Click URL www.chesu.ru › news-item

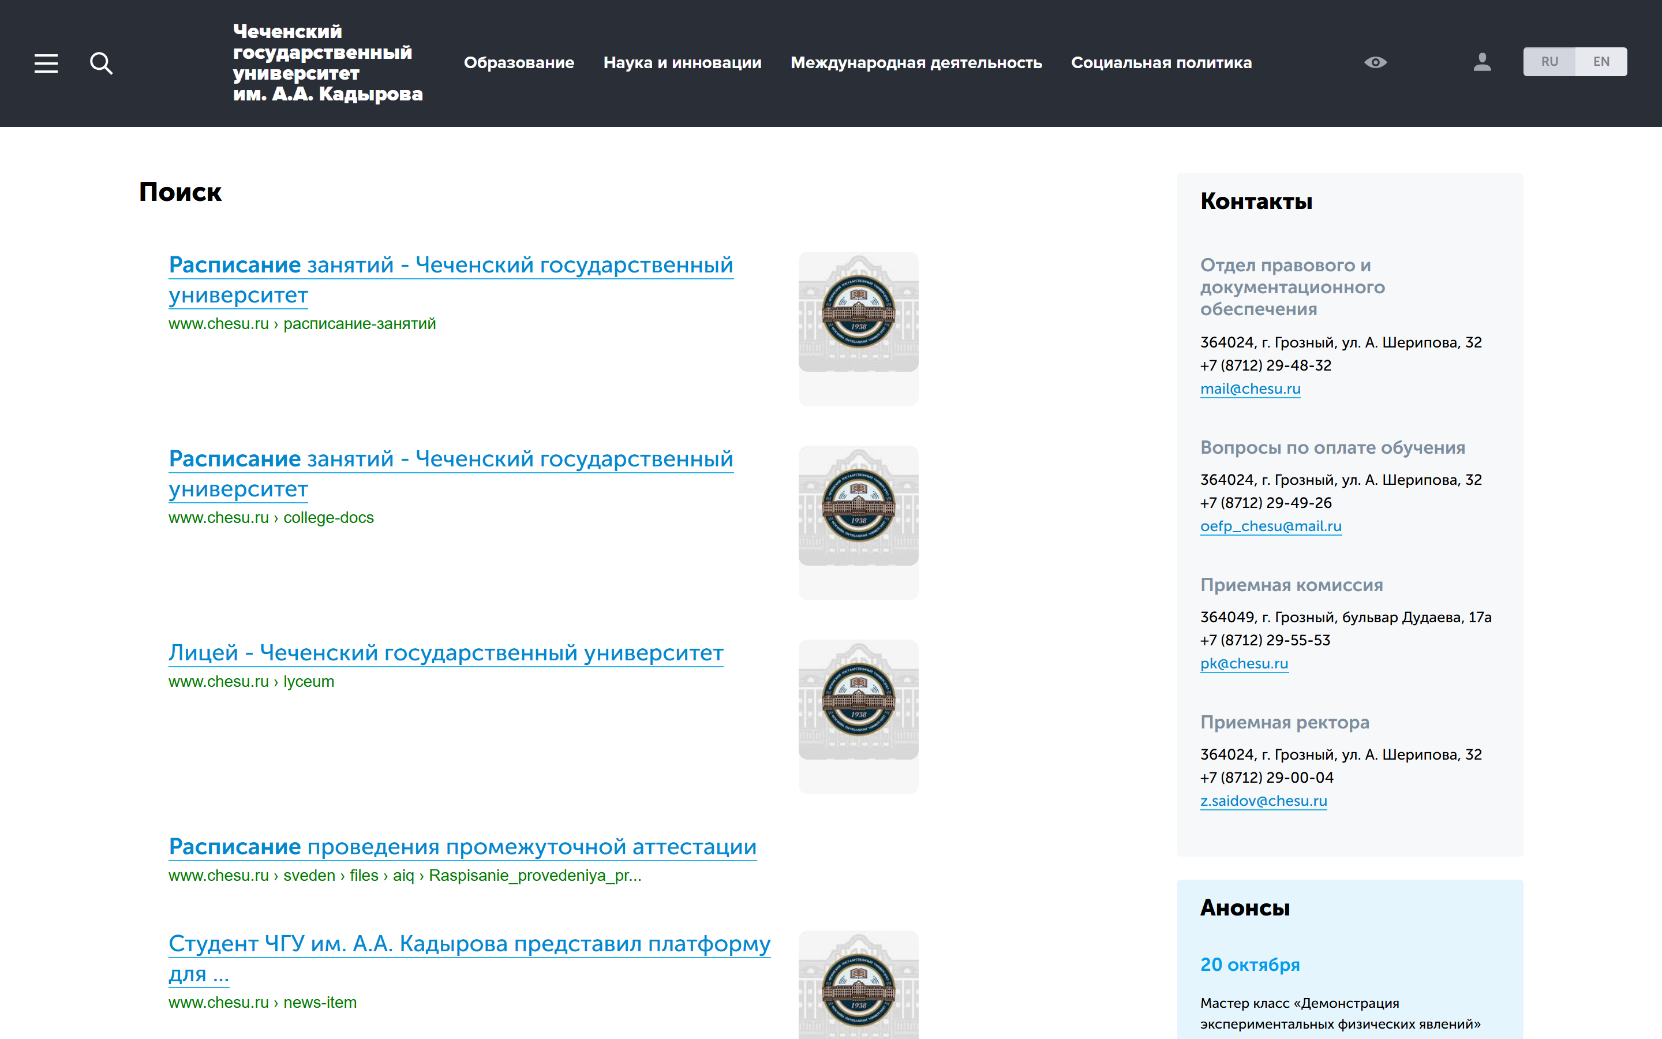263,1003
